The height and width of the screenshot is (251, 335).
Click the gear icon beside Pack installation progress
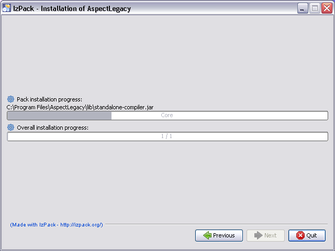[x=10, y=99]
